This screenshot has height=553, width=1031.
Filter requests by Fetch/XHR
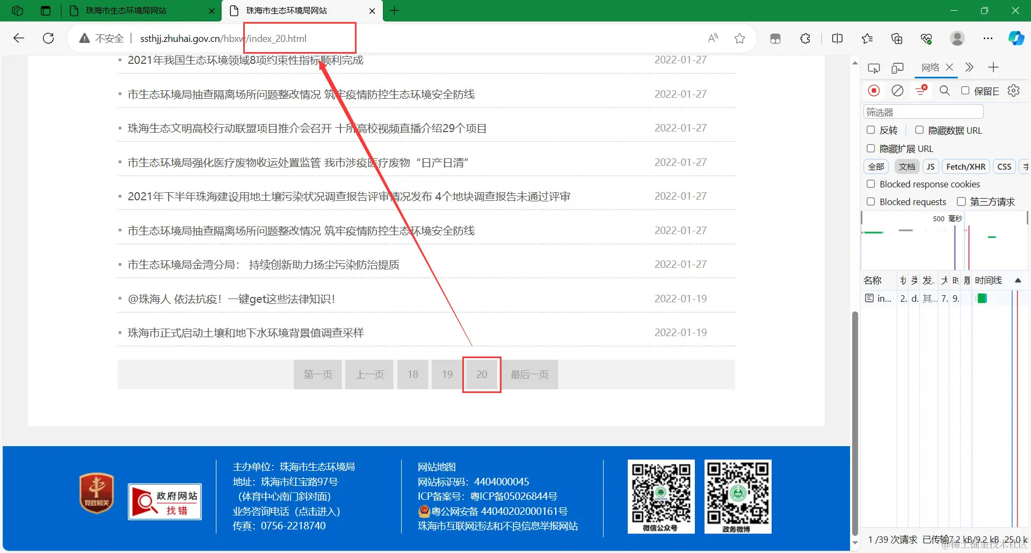965,166
